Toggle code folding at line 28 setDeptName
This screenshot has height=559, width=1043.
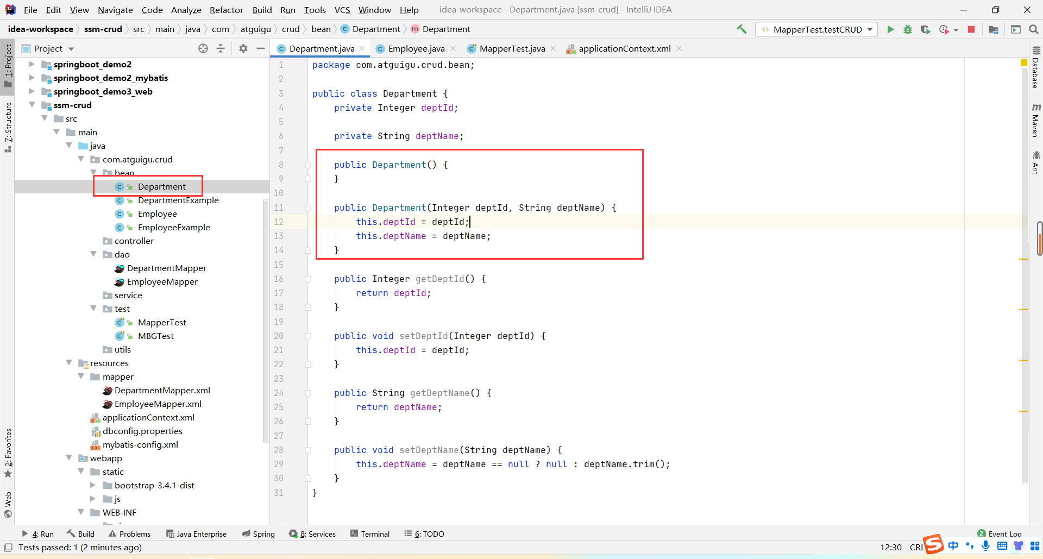(308, 450)
